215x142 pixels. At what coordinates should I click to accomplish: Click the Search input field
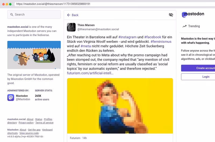point(34,15)
